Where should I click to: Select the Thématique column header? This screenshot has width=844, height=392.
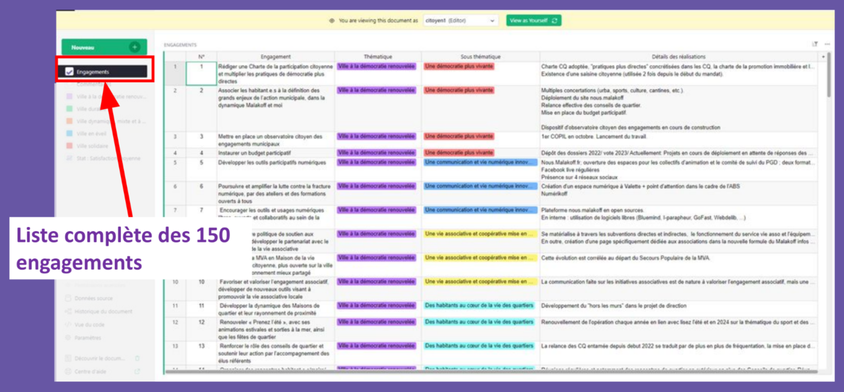[378, 57]
